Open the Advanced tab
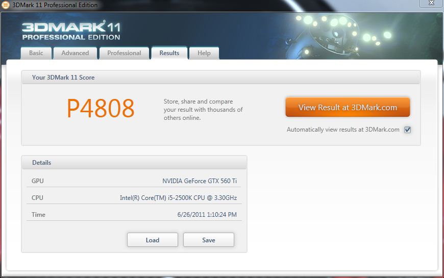 click(75, 53)
